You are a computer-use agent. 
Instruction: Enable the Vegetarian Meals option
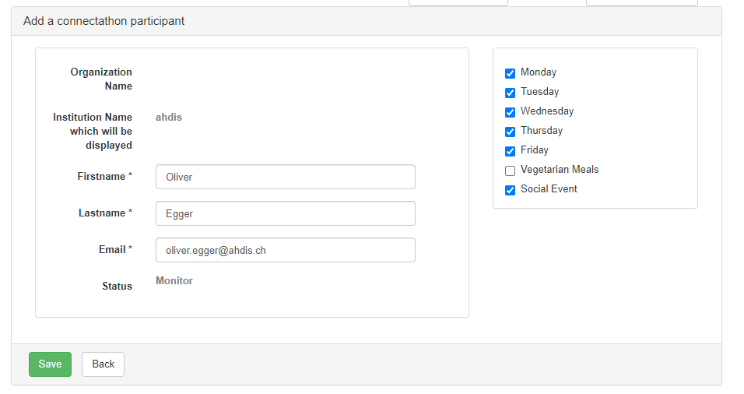click(510, 171)
